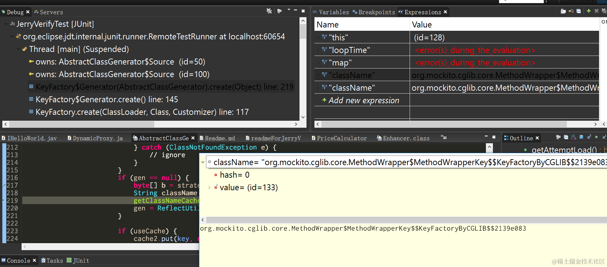Open the Debug view menu dropdown arrow
Viewport: 607px width, 267px height.
coord(289,10)
